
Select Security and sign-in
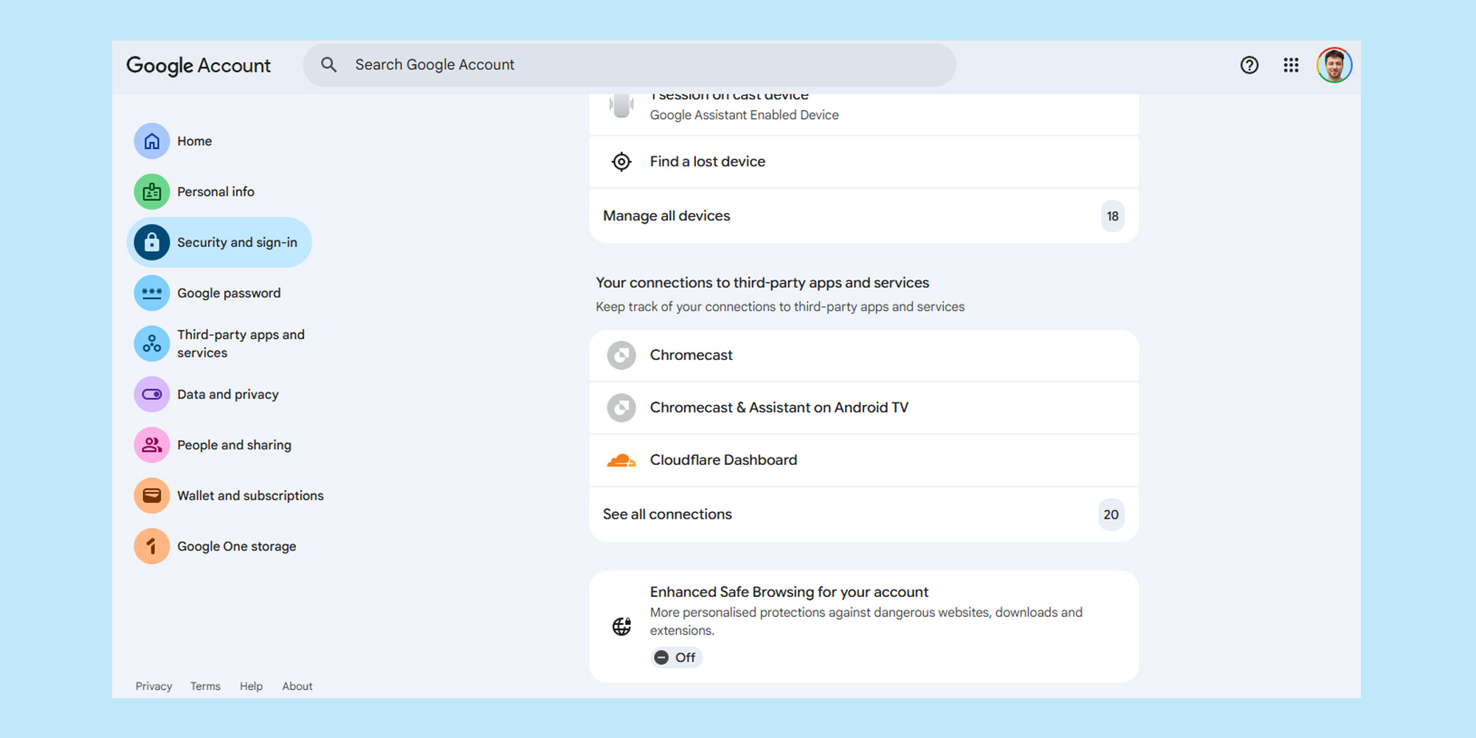(x=219, y=242)
